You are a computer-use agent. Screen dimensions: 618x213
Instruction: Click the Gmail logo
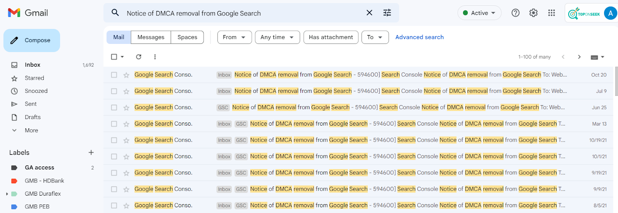(x=28, y=13)
